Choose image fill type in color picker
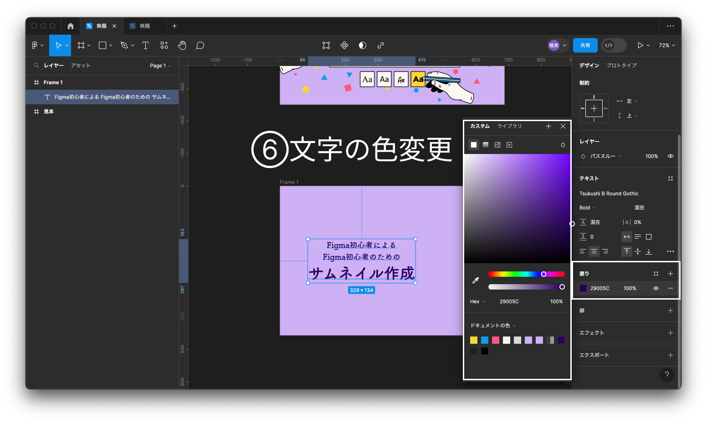The width and height of the screenshot is (707, 423). (x=497, y=145)
